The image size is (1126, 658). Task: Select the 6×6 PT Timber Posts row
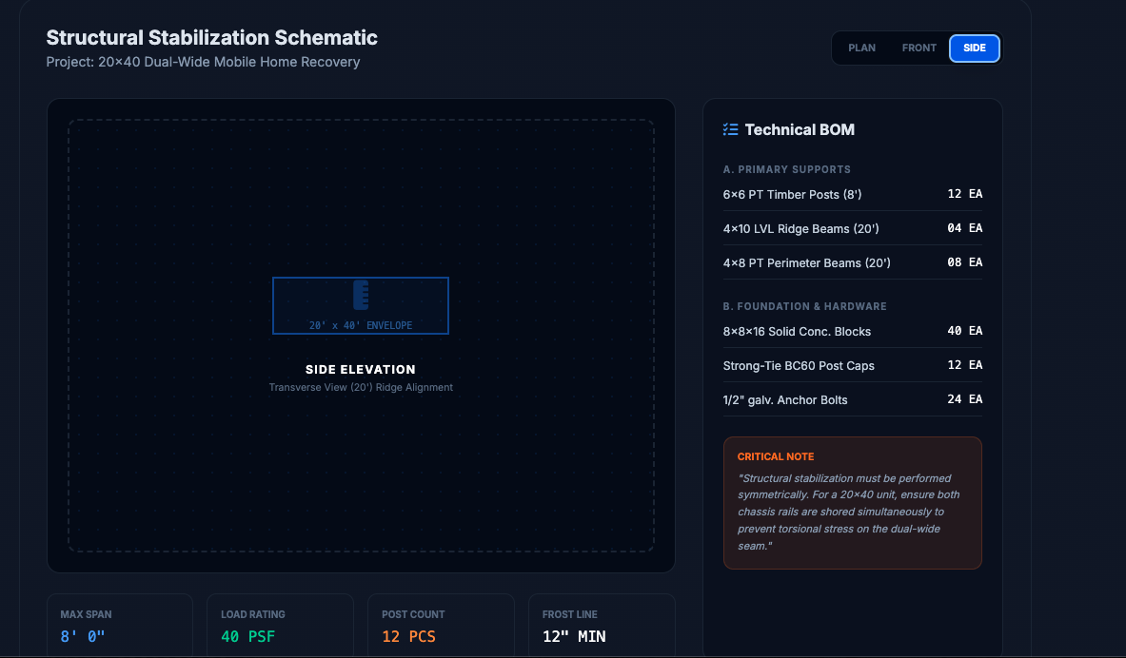pyautogui.click(x=852, y=194)
